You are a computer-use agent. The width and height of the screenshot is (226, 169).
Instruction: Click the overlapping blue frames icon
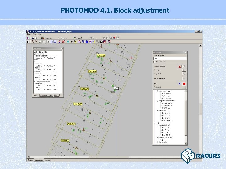(x=55, y=42)
